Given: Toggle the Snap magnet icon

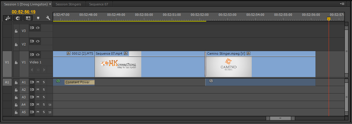Looking at the screenshot, I should 18,18.
